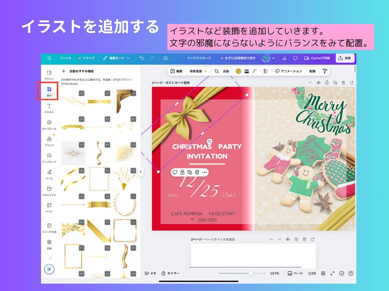This screenshot has height=291, width=389.
Task: Open the gold color swatch in the toolbar
Action: tap(238, 71)
